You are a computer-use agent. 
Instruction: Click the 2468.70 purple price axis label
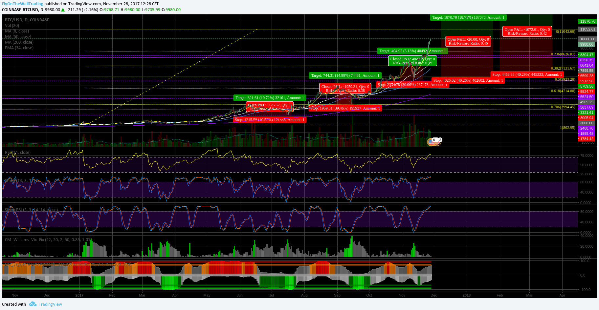(587, 128)
